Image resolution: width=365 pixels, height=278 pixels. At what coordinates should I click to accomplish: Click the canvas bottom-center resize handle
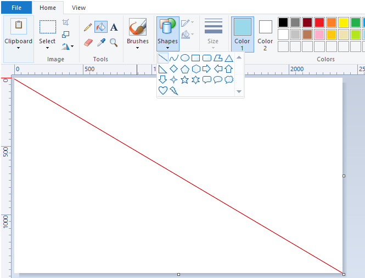178,275
